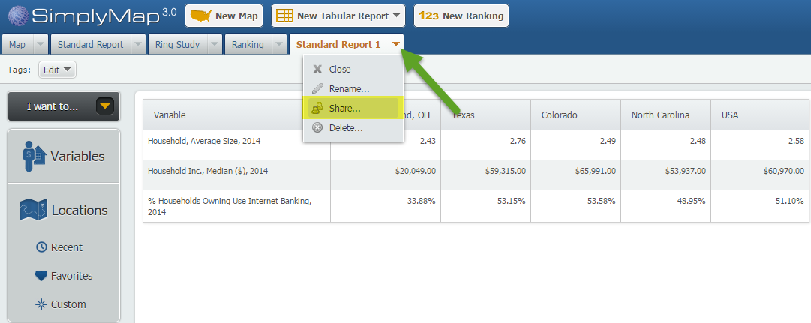Open the Ranking tab dropdown arrow

[x=279, y=45]
